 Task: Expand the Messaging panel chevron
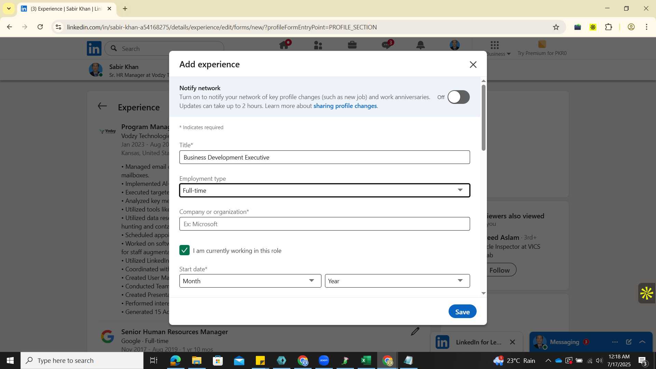click(x=642, y=342)
